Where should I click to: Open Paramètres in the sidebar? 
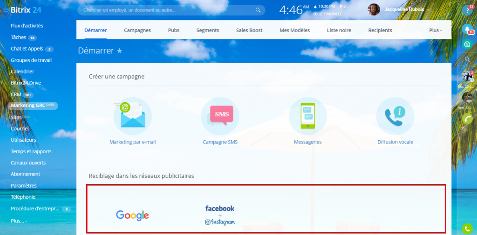(x=24, y=186)
